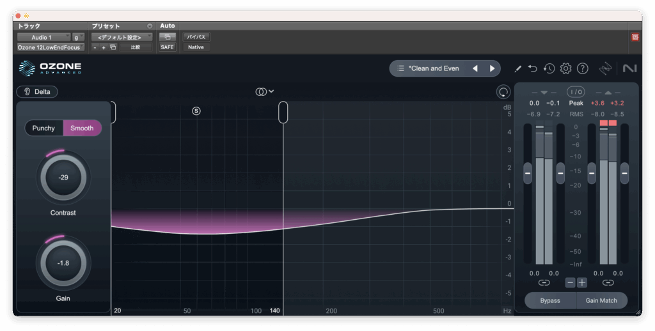The width and height of the screenshot is (655, 331).
Task: Open the help question mark icon
Action: pos(582,68)
